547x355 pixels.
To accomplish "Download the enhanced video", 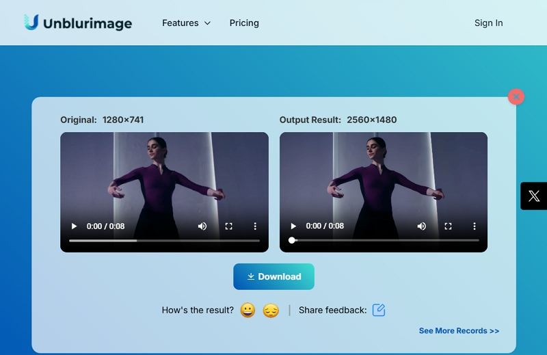I will point(273,276).
